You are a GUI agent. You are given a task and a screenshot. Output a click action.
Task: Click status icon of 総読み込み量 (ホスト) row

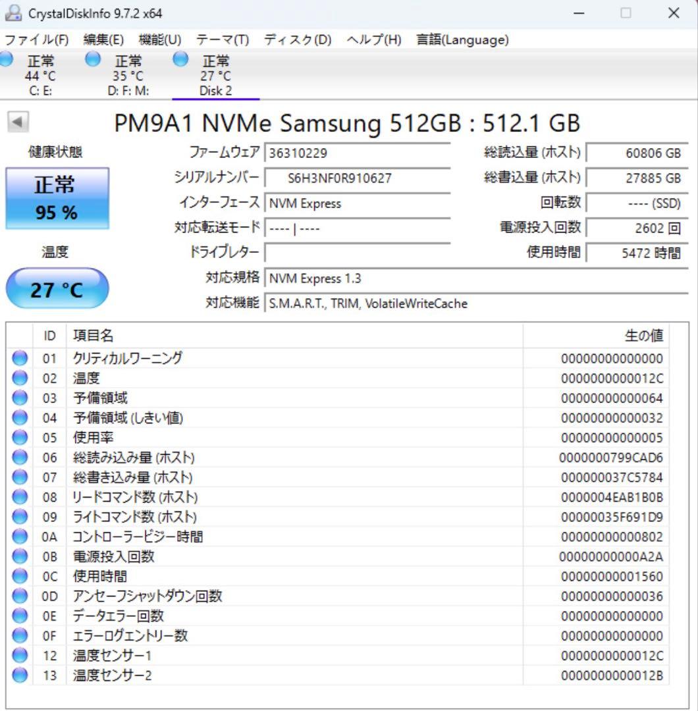20,457
